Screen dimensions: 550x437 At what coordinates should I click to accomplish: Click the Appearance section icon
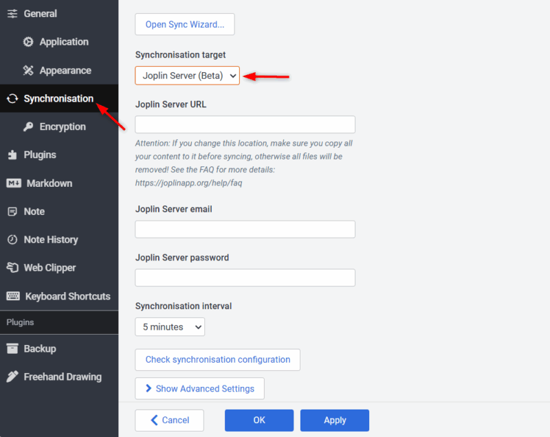pos(27,70)
